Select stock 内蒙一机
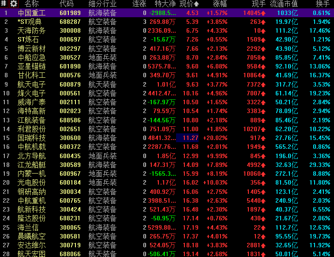 [x=31, y=174]
